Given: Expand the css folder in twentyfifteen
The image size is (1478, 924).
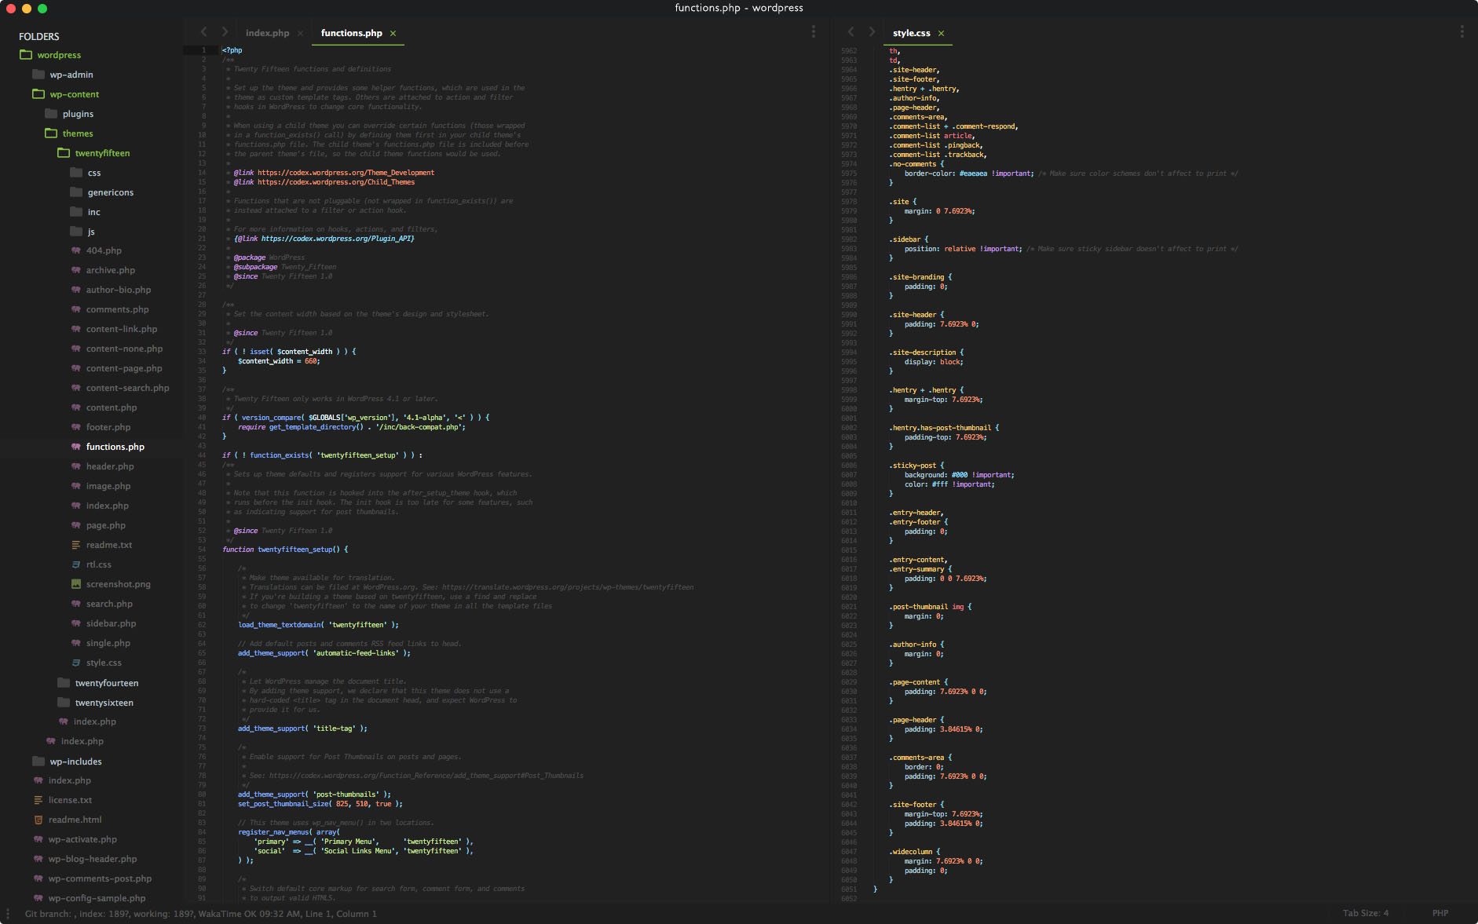Looking at the screenshot, I should coord(76,173).
